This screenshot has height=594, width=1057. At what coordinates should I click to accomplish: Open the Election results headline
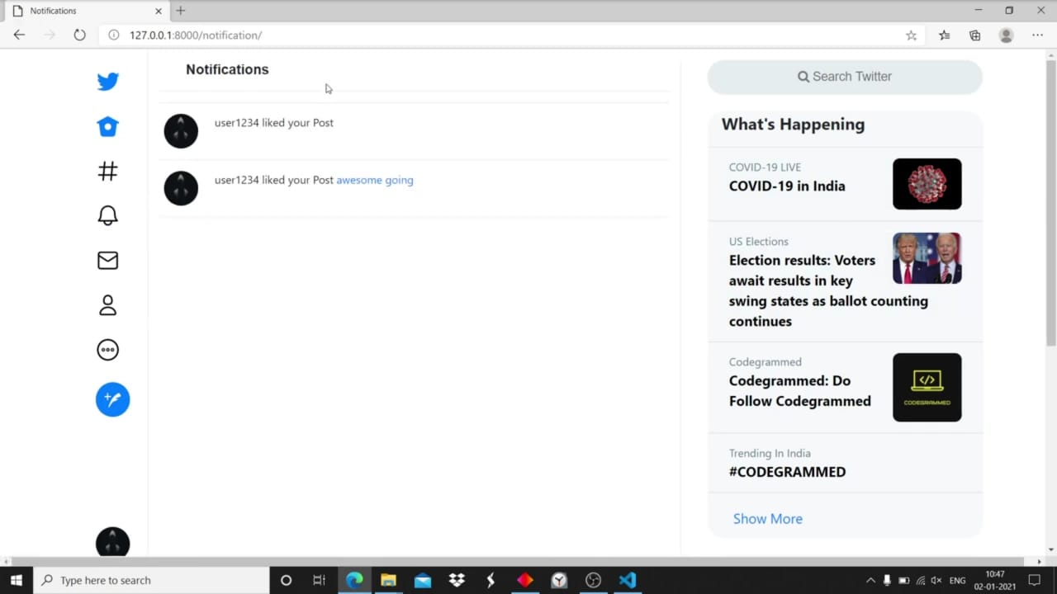click(x=828, y=290)
